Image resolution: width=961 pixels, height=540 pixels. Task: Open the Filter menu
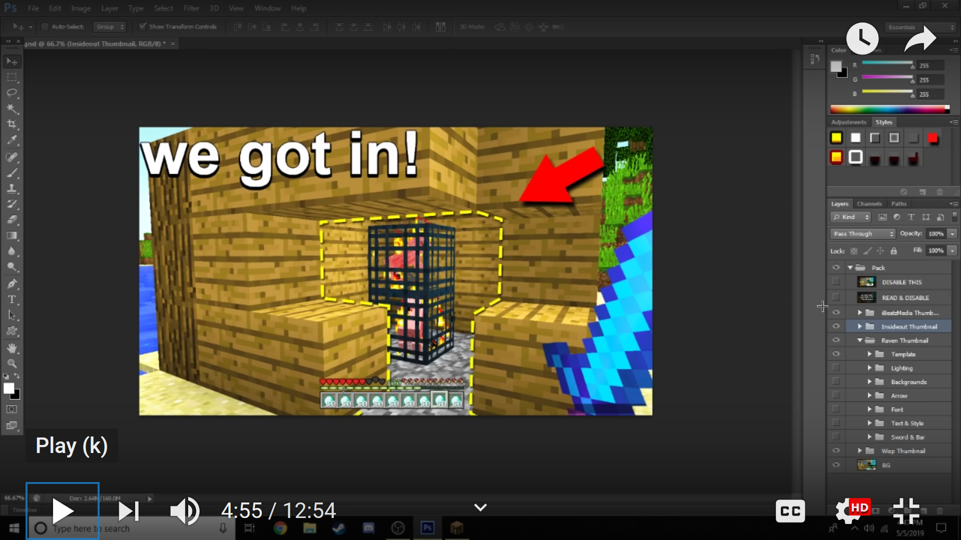coord(191,8)
